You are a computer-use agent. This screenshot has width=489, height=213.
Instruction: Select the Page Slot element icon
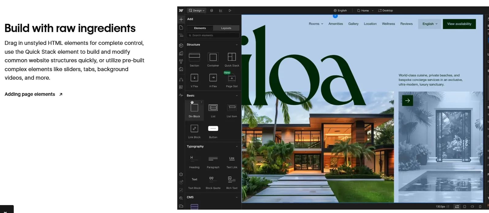(x=232, y=78)
